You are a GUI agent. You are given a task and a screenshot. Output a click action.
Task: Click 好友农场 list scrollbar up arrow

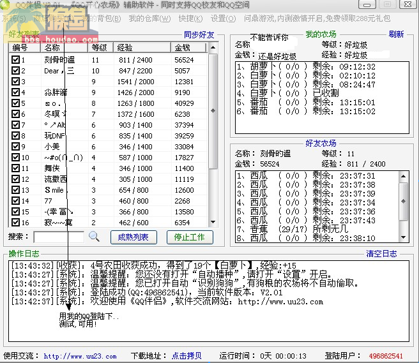pos(404,176)
